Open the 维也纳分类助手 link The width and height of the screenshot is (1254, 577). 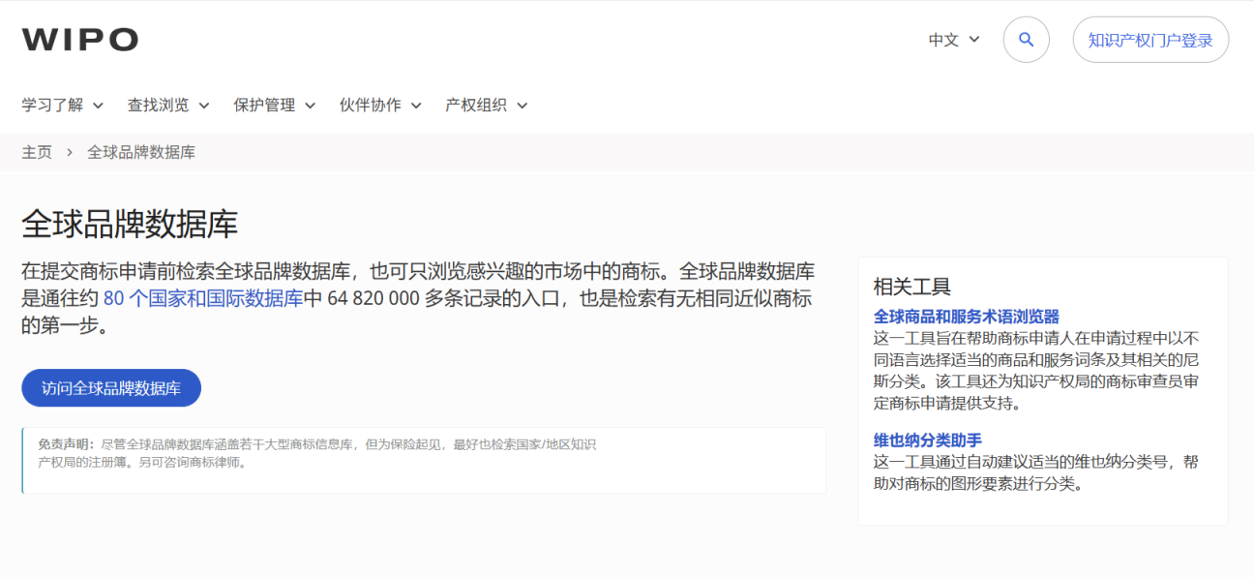point(927,440)
